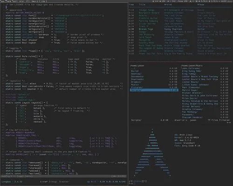The image size is (233, 186).
Task: Open the Pavement/ folder
Action: pos(188,115)
